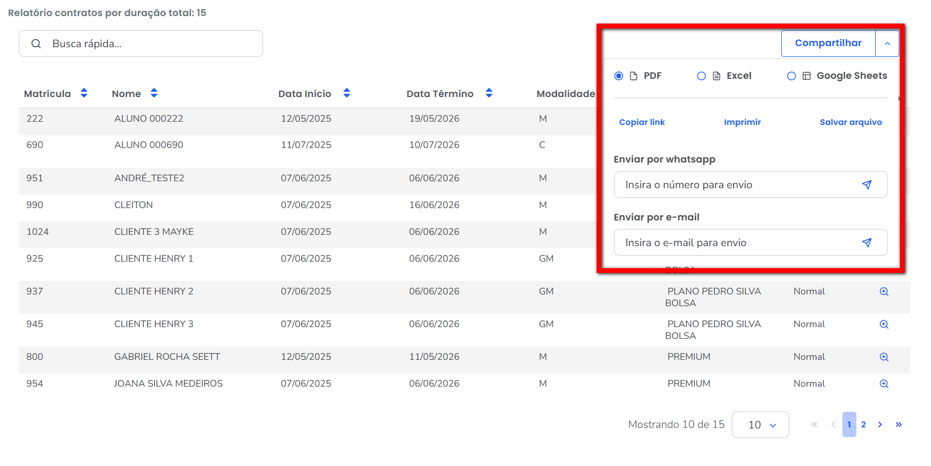Sort by Data Início column arrows
The height and width of the screenshot is (466, 931).
[x=346, y=93]
